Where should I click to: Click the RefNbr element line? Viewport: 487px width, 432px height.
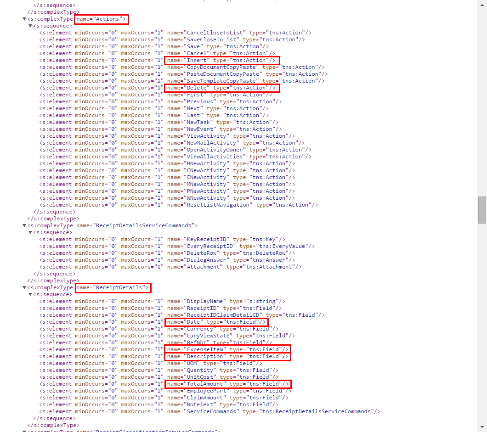pos(156,342)
